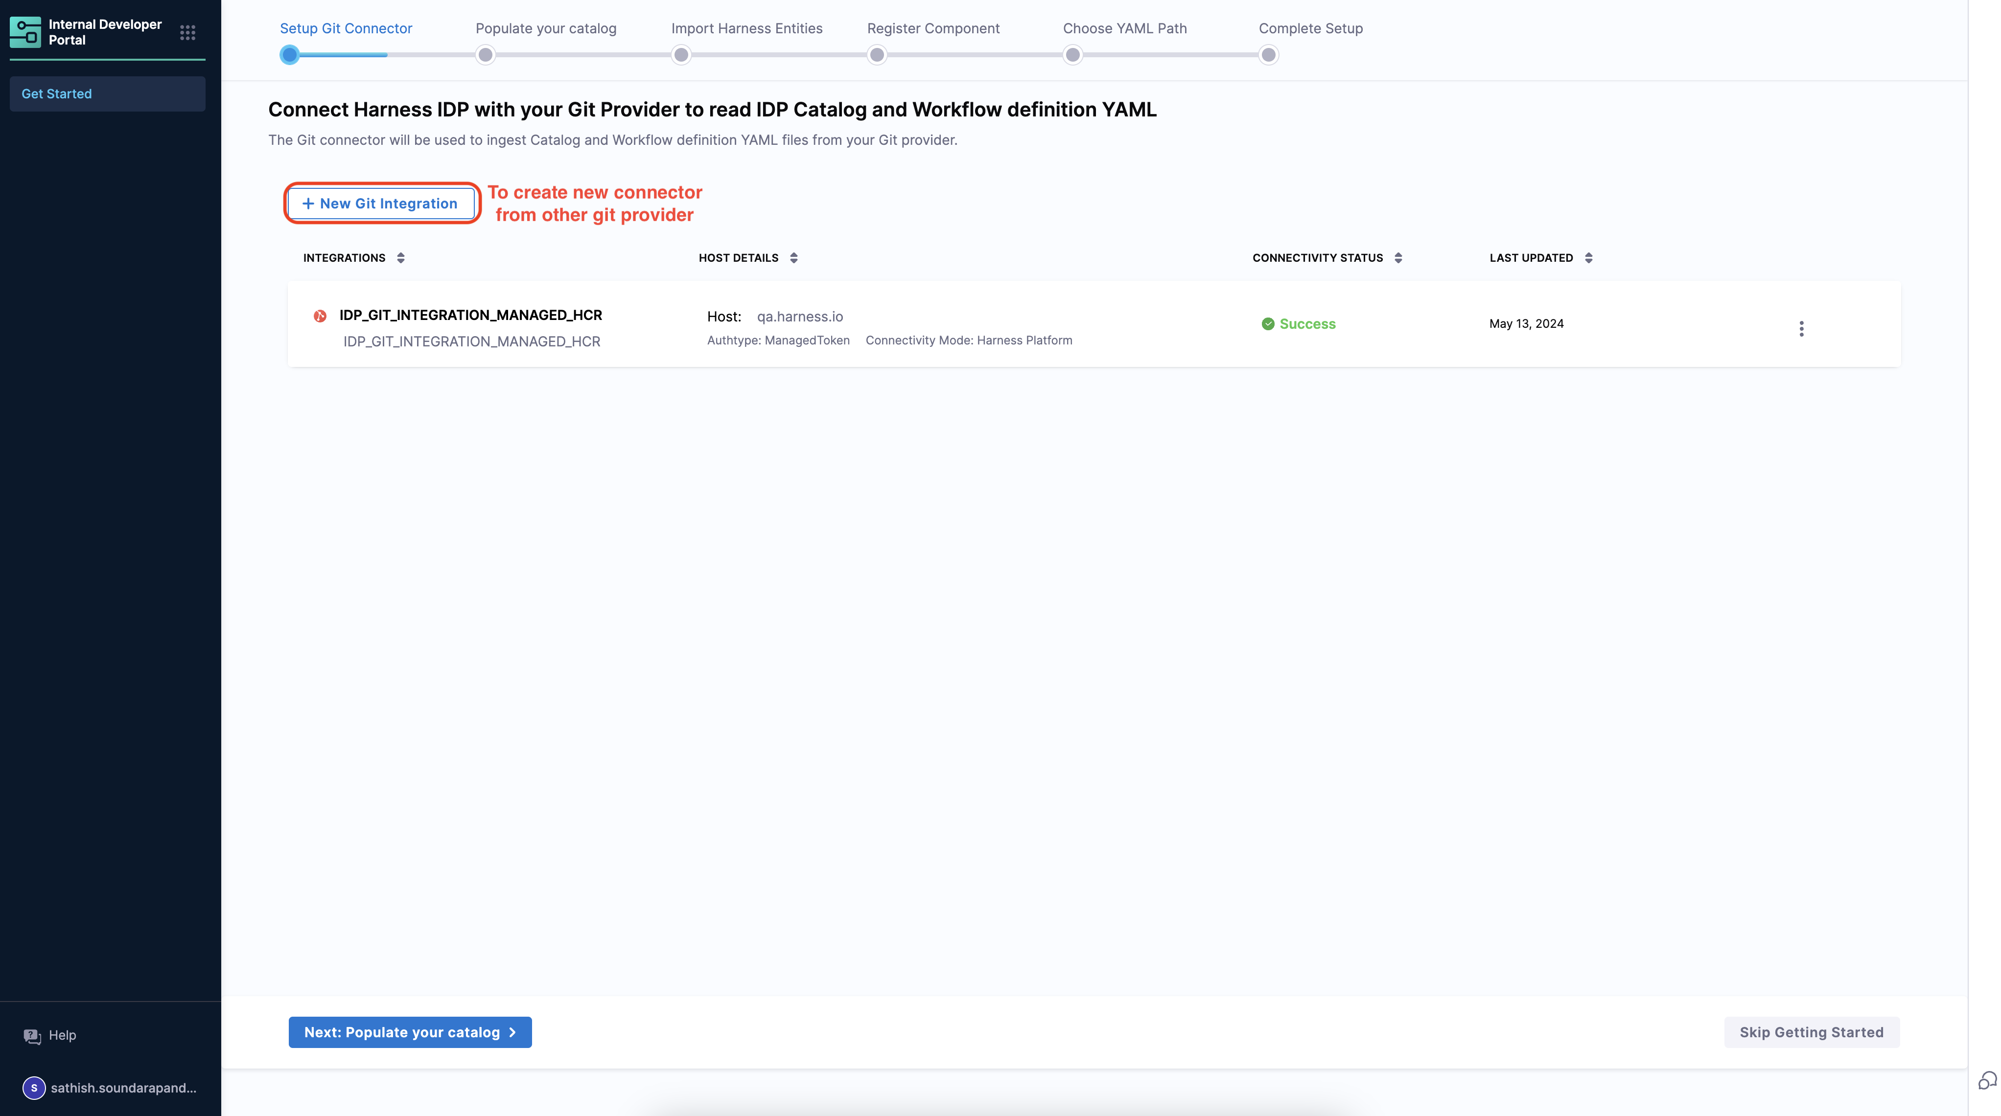This screenshot has width=2001, height=1116.
Task: Sort by the Host Details column arrows
Action: click(793, 258)
